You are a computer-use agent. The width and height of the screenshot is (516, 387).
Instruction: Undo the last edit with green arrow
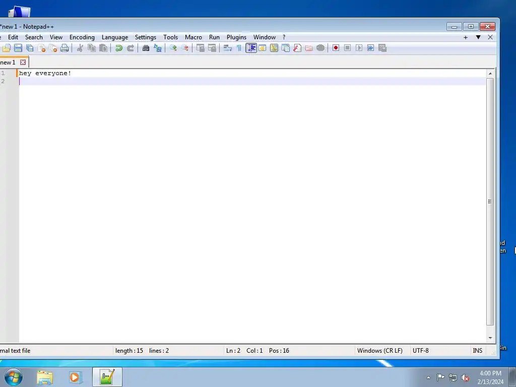118,48
